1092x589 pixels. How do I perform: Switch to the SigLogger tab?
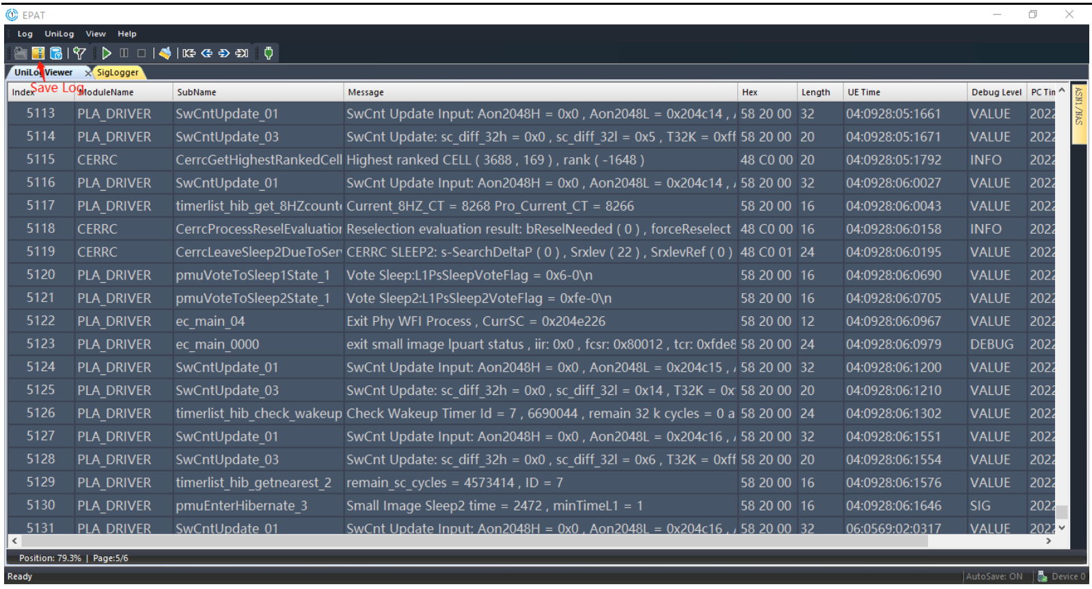tap(118, 72)
